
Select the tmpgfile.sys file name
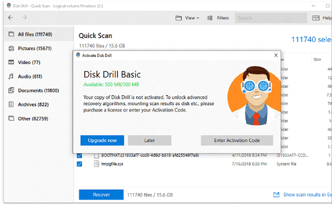(112, 164)
